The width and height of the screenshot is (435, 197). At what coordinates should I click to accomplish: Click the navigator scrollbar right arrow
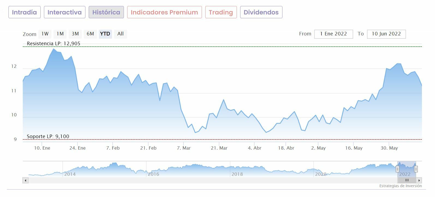pos(419,180)
